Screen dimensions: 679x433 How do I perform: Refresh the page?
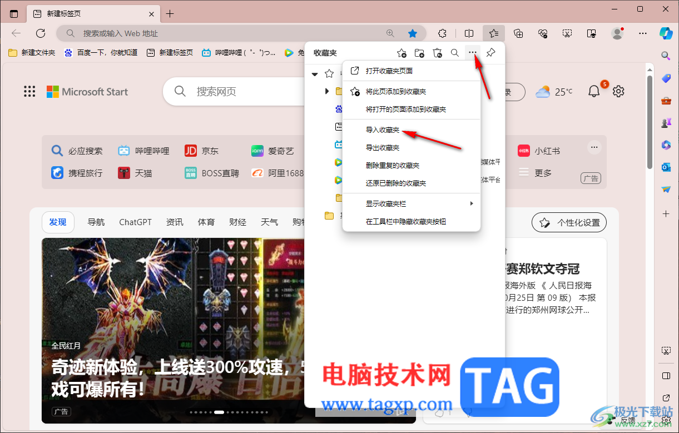40,33
